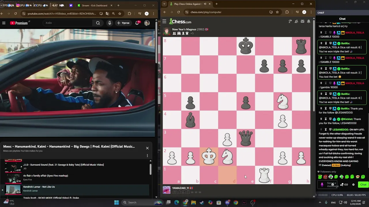Viewport: 369px width, 207px height.
Task: Activate YouTube voice search microphone
Action: 110,23
